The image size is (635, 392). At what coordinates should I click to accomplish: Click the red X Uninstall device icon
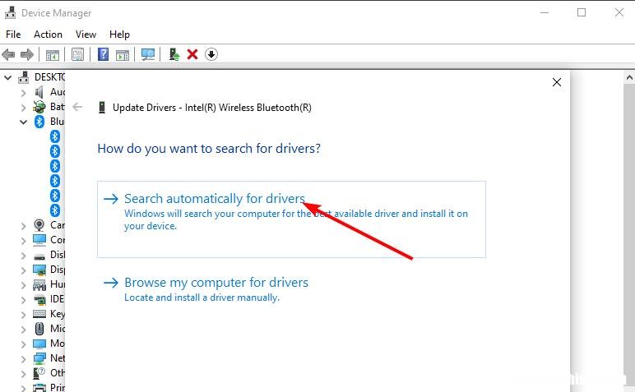(192, 54)
